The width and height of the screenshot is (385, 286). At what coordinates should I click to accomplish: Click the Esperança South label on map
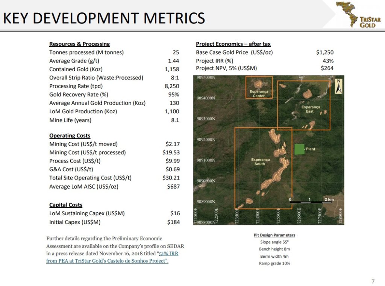click(x=260, y=162)
